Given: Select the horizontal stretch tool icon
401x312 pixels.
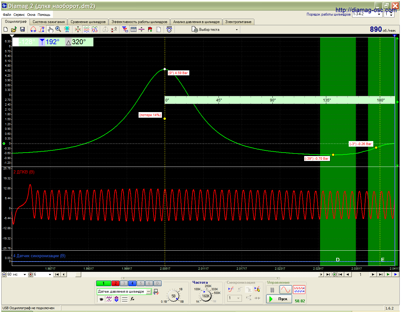Looking at the screenshot, I should pos(33,29).
